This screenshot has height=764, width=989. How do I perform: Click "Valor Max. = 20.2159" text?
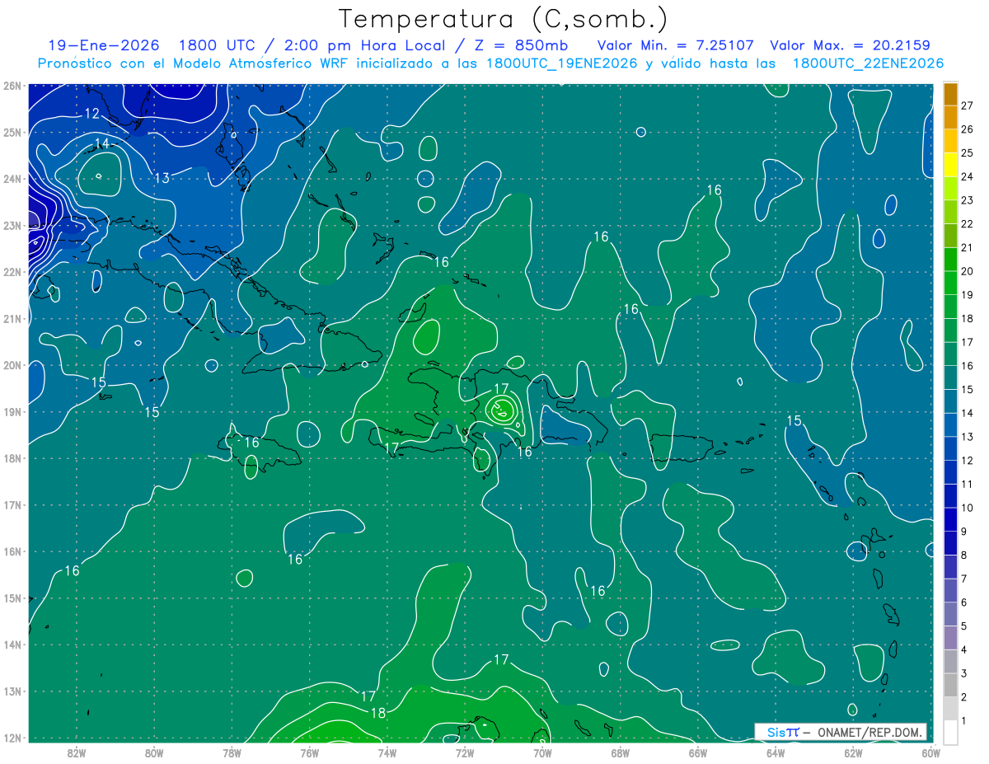pos(850,45)
